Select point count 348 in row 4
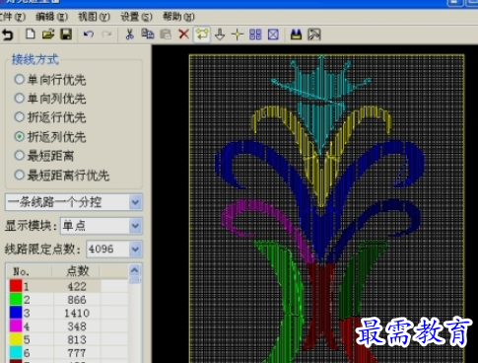The height and width of the screenshot is (363, 478). 77,327
